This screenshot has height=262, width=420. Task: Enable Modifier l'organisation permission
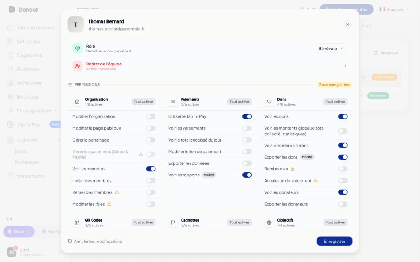[x=151, y=116]
